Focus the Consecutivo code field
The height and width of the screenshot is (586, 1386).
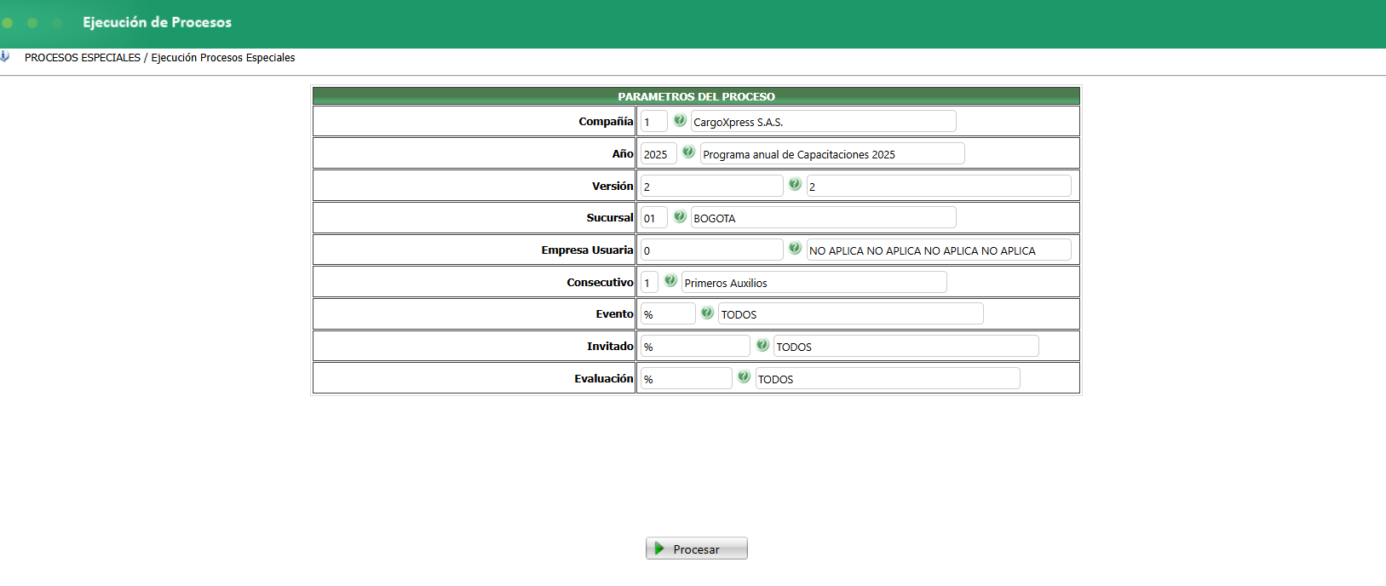pos(649,282)
